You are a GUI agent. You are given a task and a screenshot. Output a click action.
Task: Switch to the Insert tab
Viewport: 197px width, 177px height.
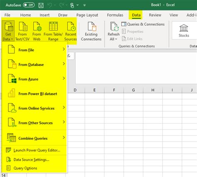(x=44, y=15)
